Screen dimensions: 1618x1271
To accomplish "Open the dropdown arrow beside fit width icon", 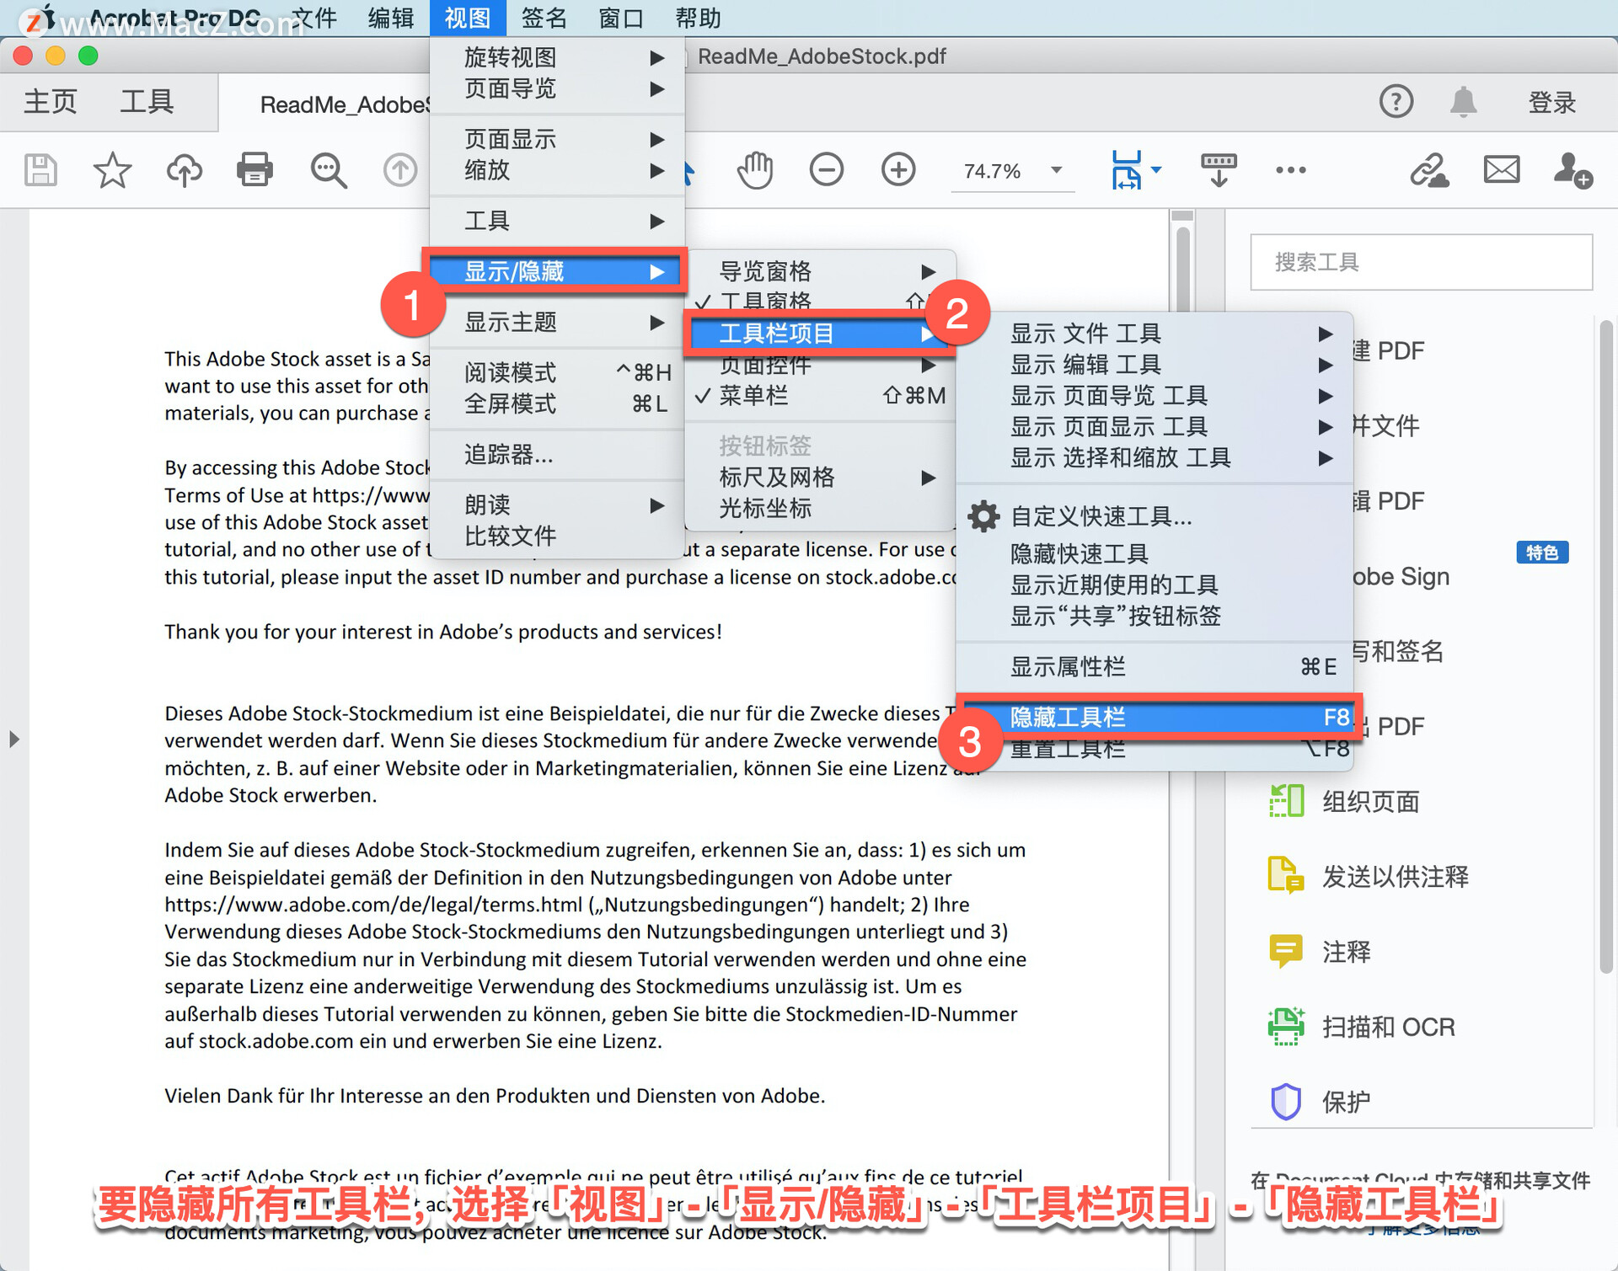I will pyautogui.click(x=1157, y=169).
